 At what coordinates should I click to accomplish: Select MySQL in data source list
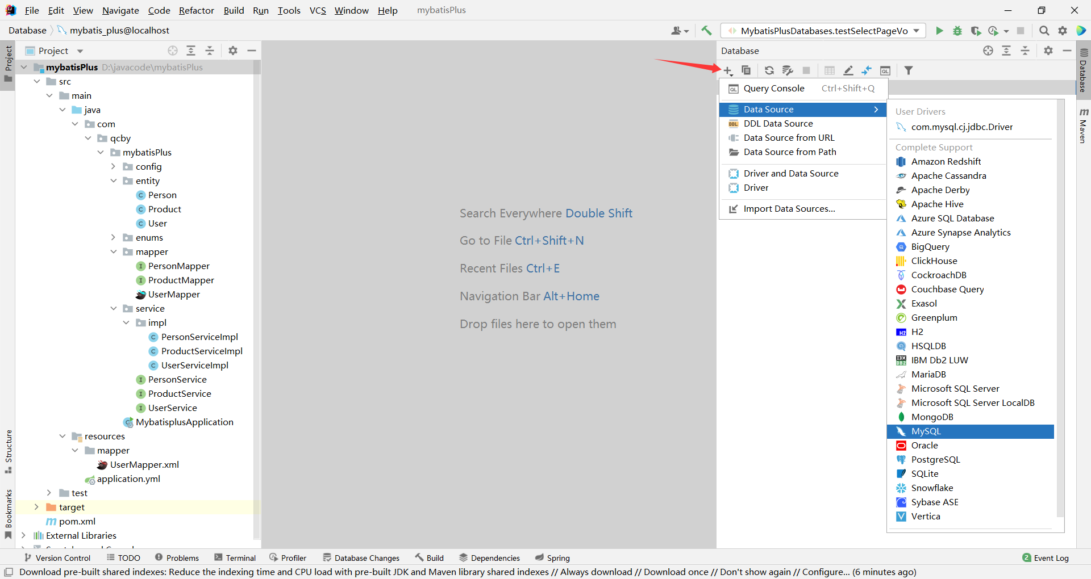click(x=971, y=431)
